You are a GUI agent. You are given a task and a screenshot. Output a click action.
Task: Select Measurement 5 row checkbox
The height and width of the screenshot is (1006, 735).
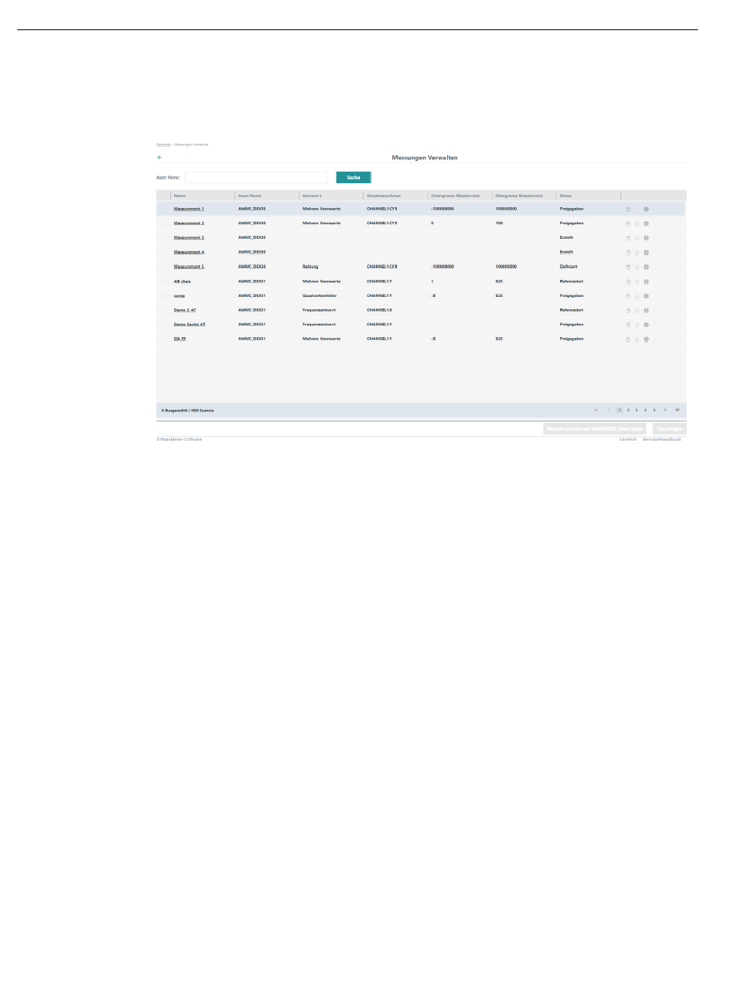point(163,267)
